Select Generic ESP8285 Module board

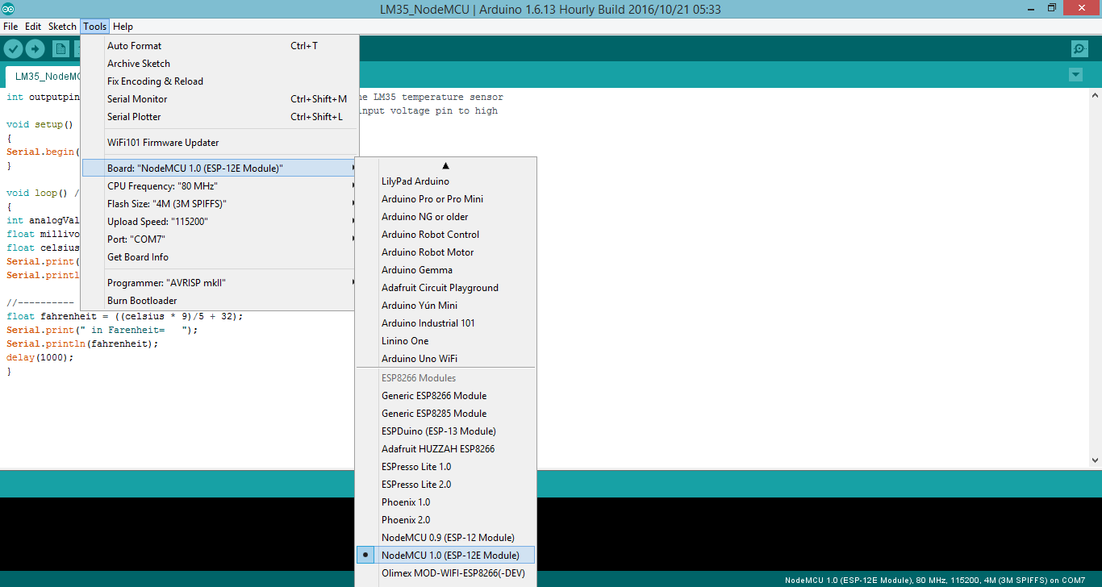[445, 414]
